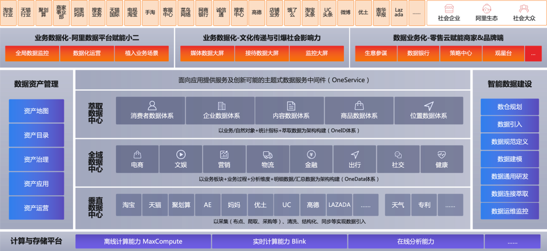
Task: Click the 专利 tile in 垂直数据中心
Action: (424, 205)
